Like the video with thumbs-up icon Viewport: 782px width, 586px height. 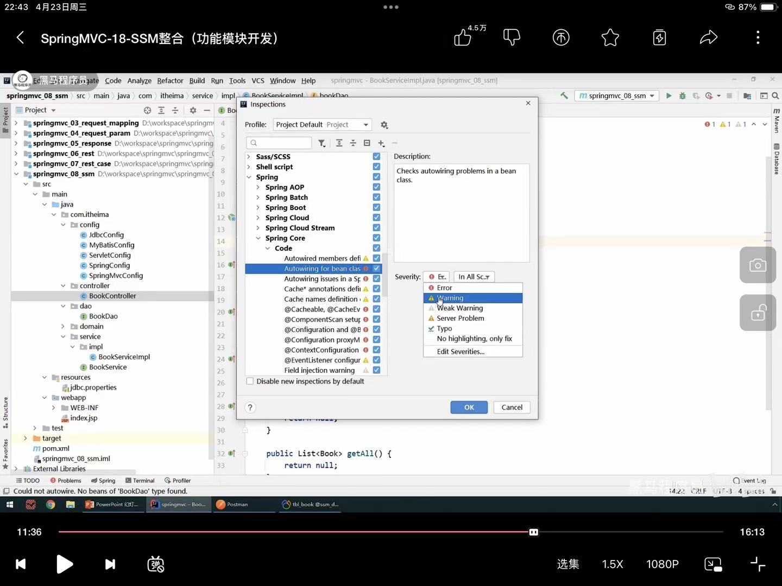pyautogui.click(x=463, y=37)
